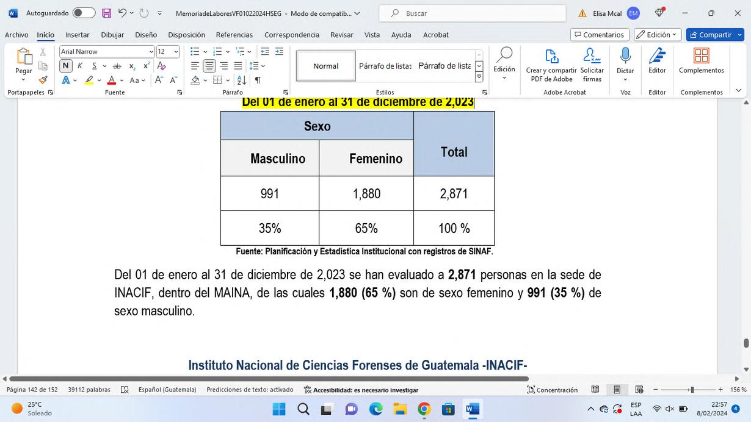Apply subscript formatting
Viewport: 751px width, 422px height.
tap(132, 66)
